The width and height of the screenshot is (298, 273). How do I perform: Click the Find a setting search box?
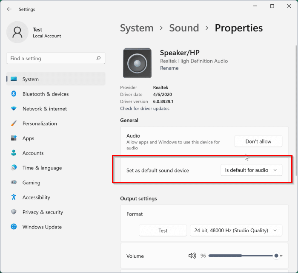[56, 58]
